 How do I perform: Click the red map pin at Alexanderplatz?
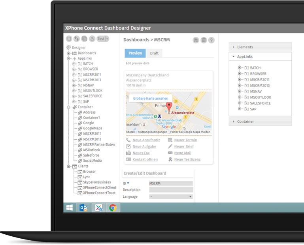[x=169, y=107]
